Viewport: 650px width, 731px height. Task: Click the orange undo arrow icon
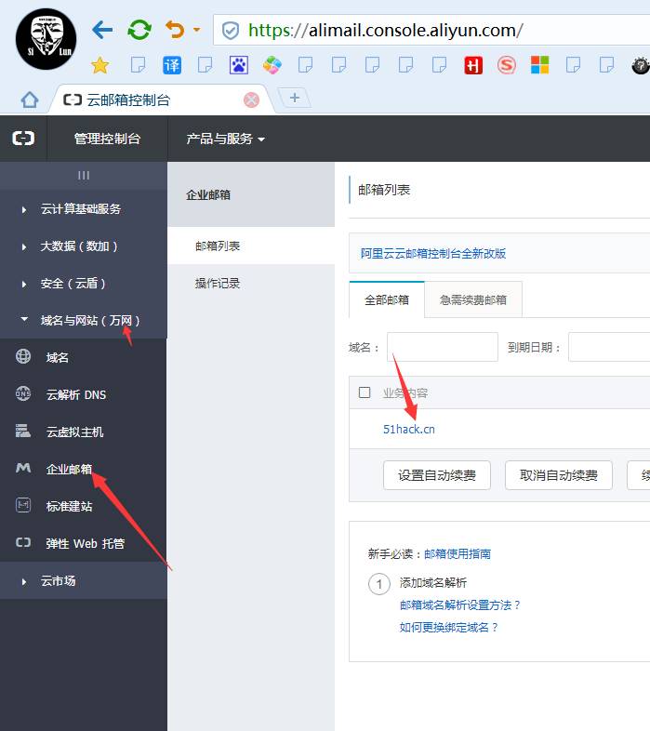pyautogui.click(x=175, y=30)
